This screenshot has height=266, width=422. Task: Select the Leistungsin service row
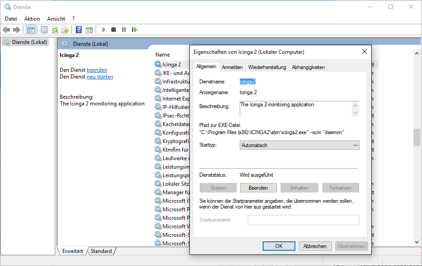click(172, 167)
